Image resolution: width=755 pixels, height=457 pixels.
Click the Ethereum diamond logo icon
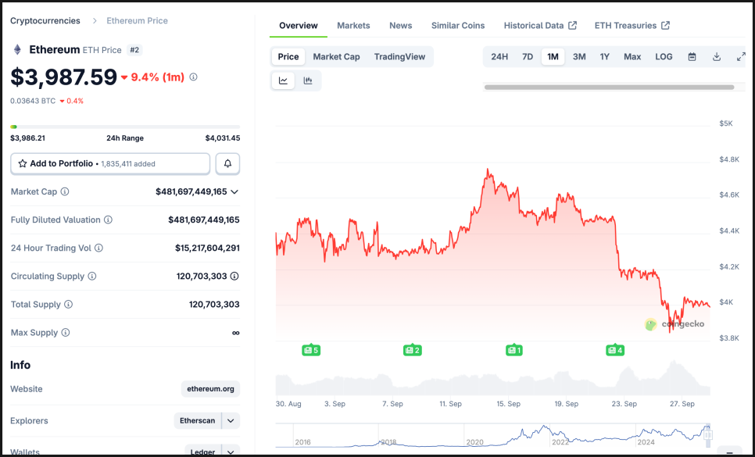(17, 49)
